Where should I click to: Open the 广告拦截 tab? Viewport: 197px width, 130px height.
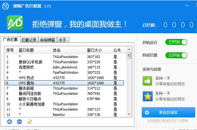coord(10,39)
